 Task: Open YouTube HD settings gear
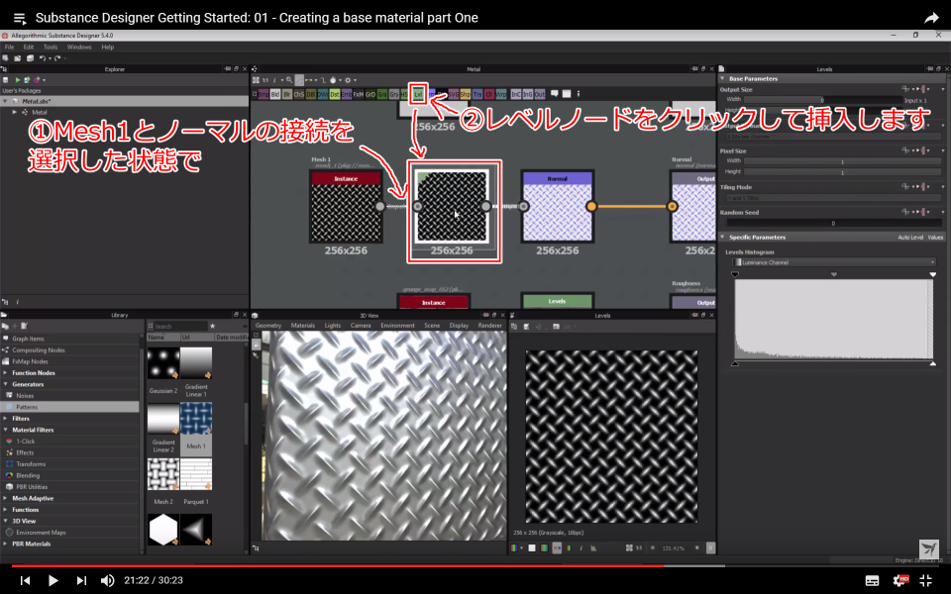tap(900, 580)
